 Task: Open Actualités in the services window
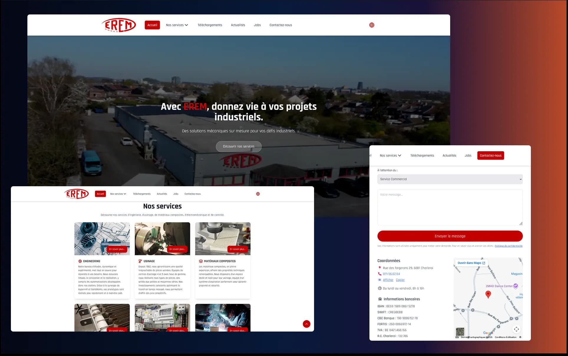162,194
